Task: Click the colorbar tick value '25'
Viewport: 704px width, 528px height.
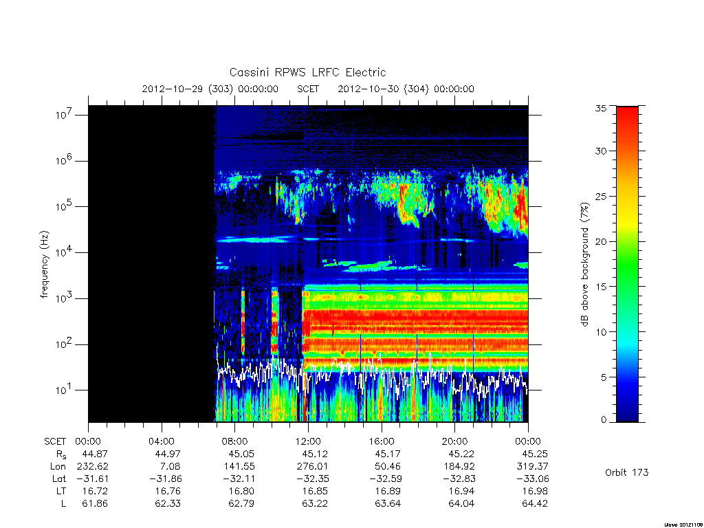Action: (x=601, y=196)
